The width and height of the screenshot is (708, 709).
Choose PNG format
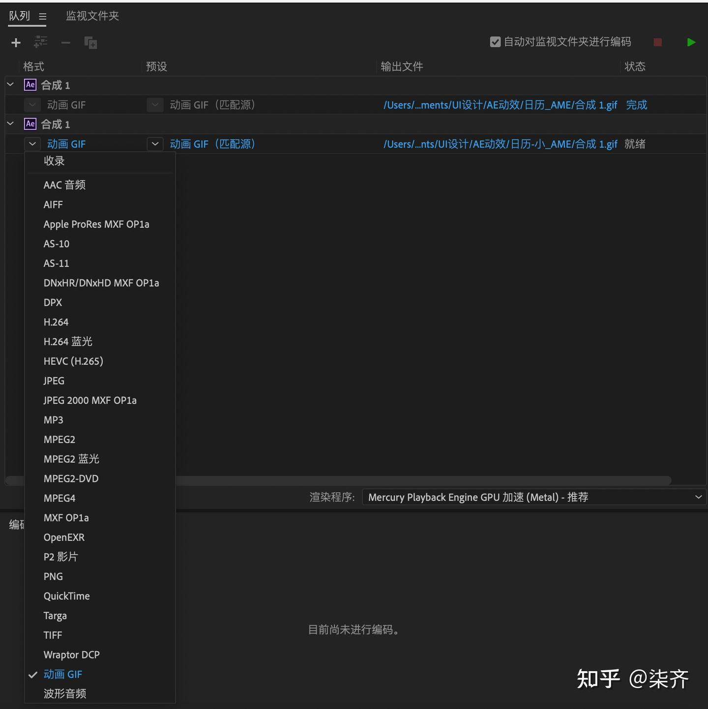[100, 577]
